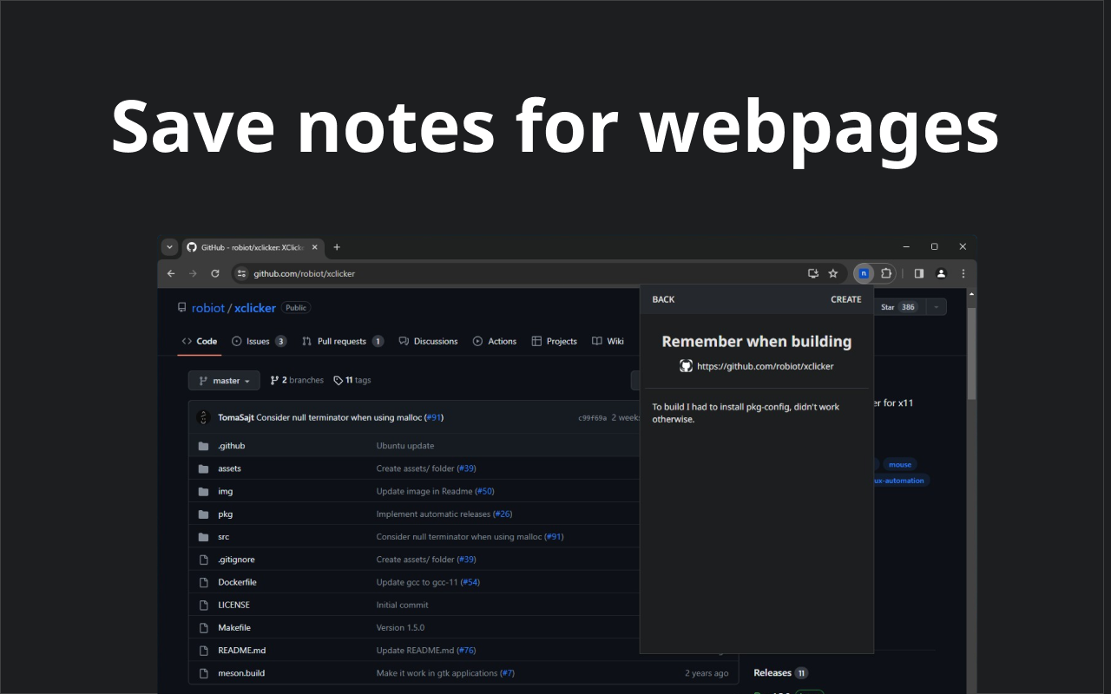View the 11 tags link

(x=352, y=380)
